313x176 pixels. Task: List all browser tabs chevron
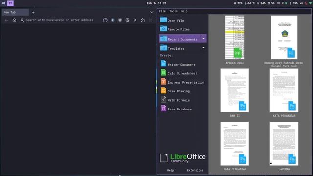(152, 12)
